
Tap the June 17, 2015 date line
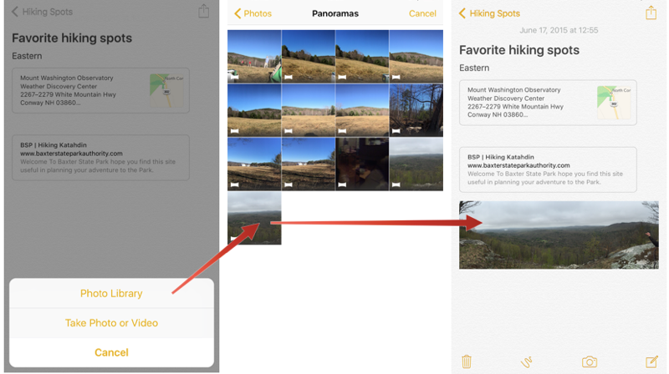(559, 30)
